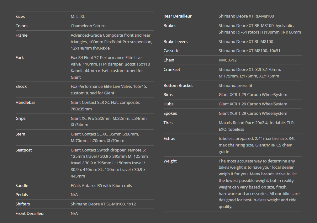Select the KMC X-12 chain value

(x=228, y=60)
